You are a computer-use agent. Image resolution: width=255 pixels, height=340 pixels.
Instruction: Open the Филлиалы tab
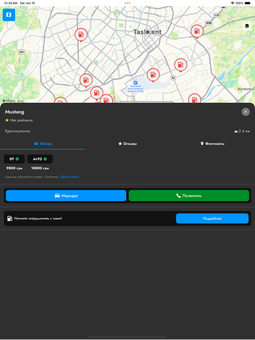coord(212,143)
